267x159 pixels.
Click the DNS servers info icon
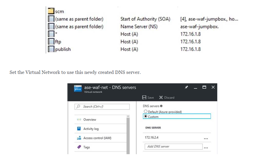pos(161,106)
